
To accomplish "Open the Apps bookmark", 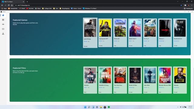I will tap(4, 8).
